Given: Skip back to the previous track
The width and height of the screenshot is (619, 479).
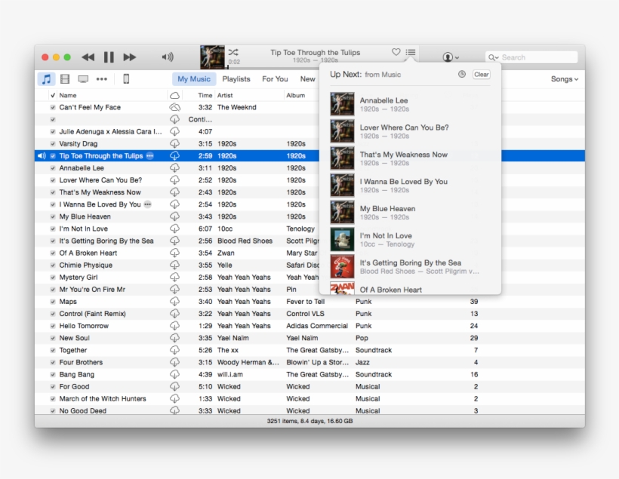Looking at the screenshot, I should coord(88,57).
